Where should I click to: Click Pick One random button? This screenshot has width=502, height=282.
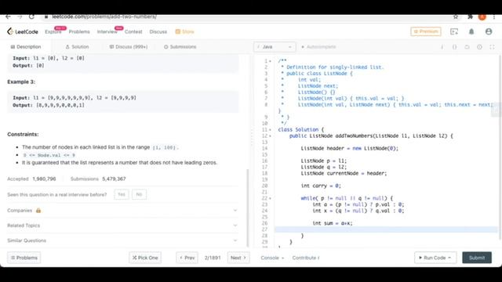pyautogui.click(x=145, y=258)
